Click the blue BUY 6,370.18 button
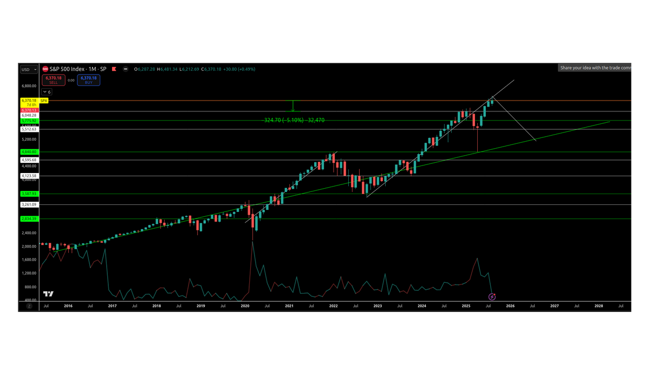Image resolution: width=650 pixels, height=365 pixels. tap(88, 80)
